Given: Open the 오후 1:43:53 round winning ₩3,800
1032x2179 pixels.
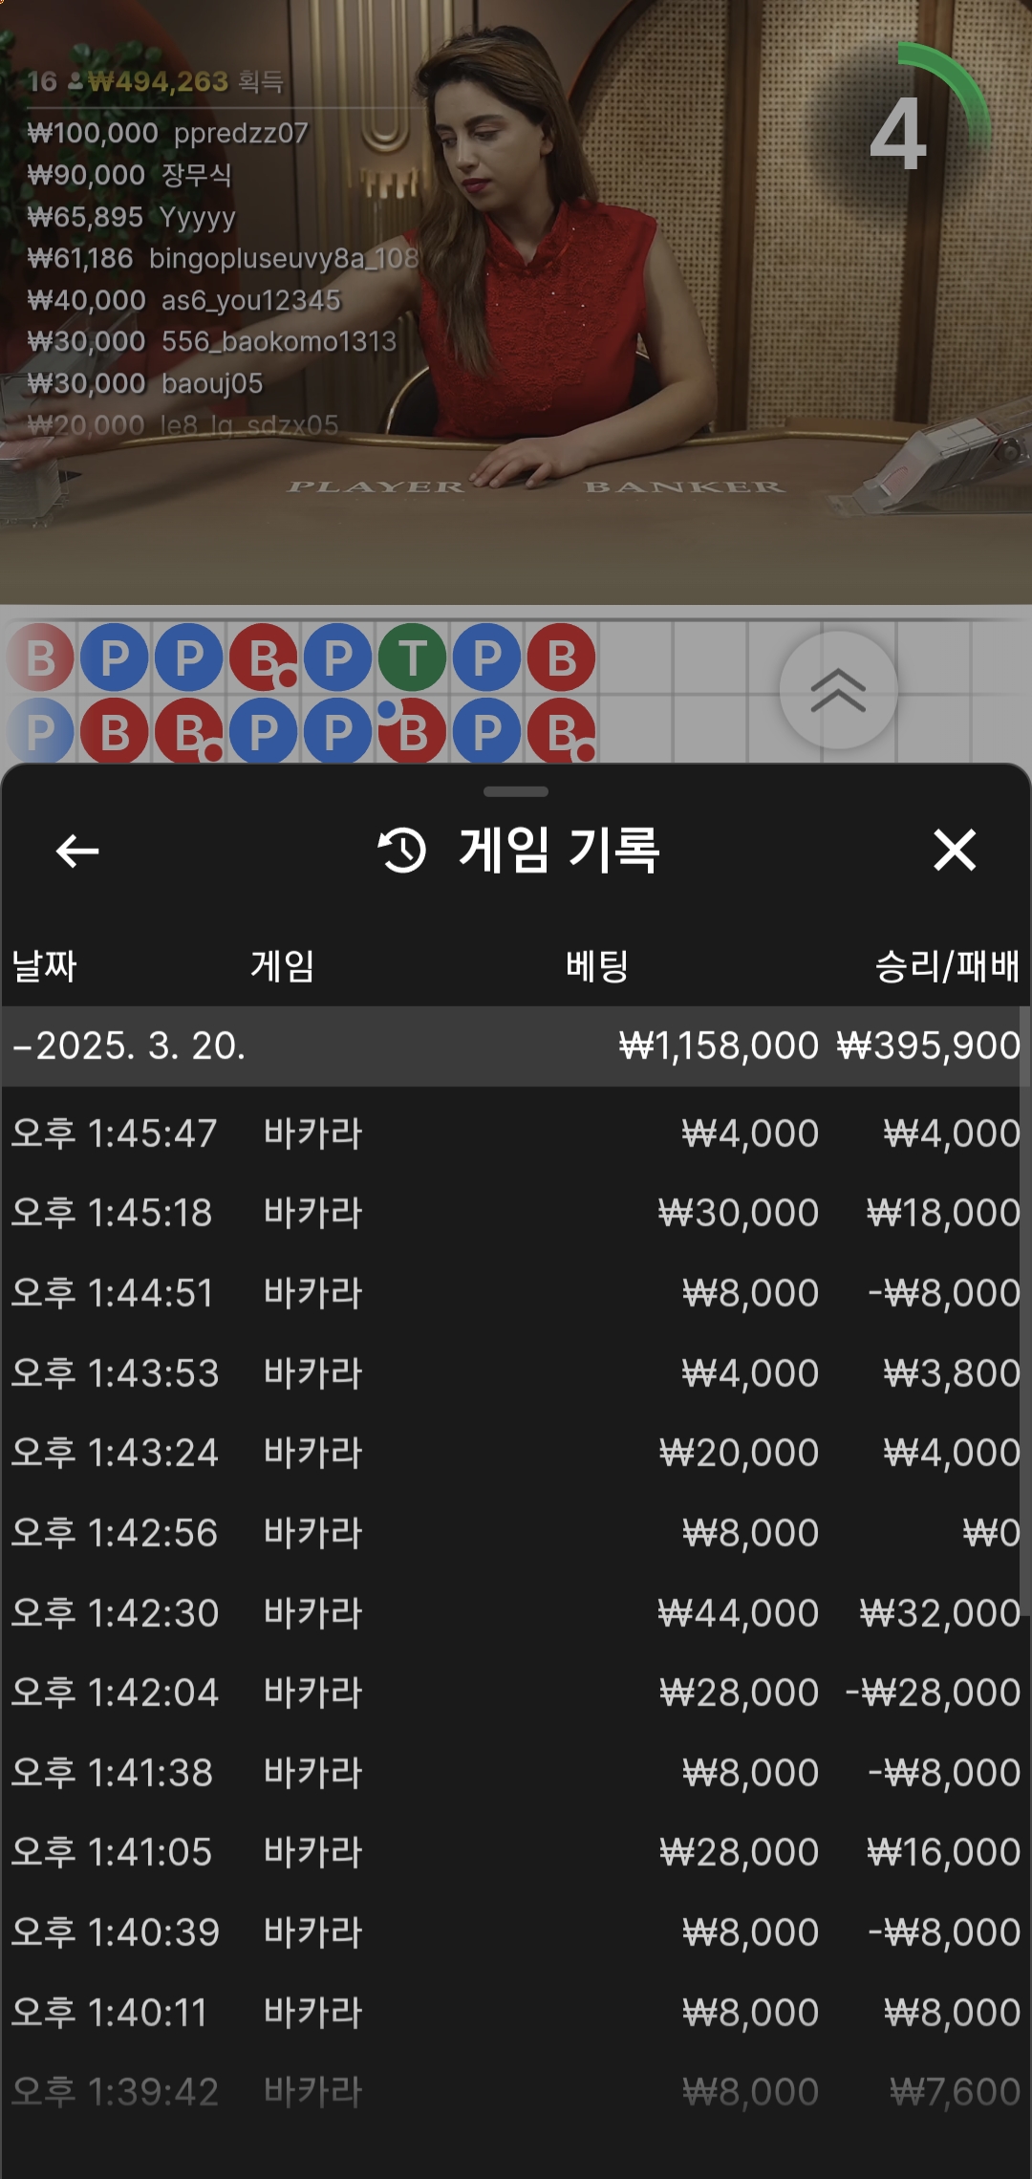Looking at the screenshot, I should (516, 1373).
